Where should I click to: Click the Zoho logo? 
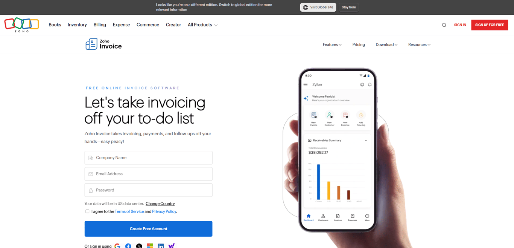21,24
